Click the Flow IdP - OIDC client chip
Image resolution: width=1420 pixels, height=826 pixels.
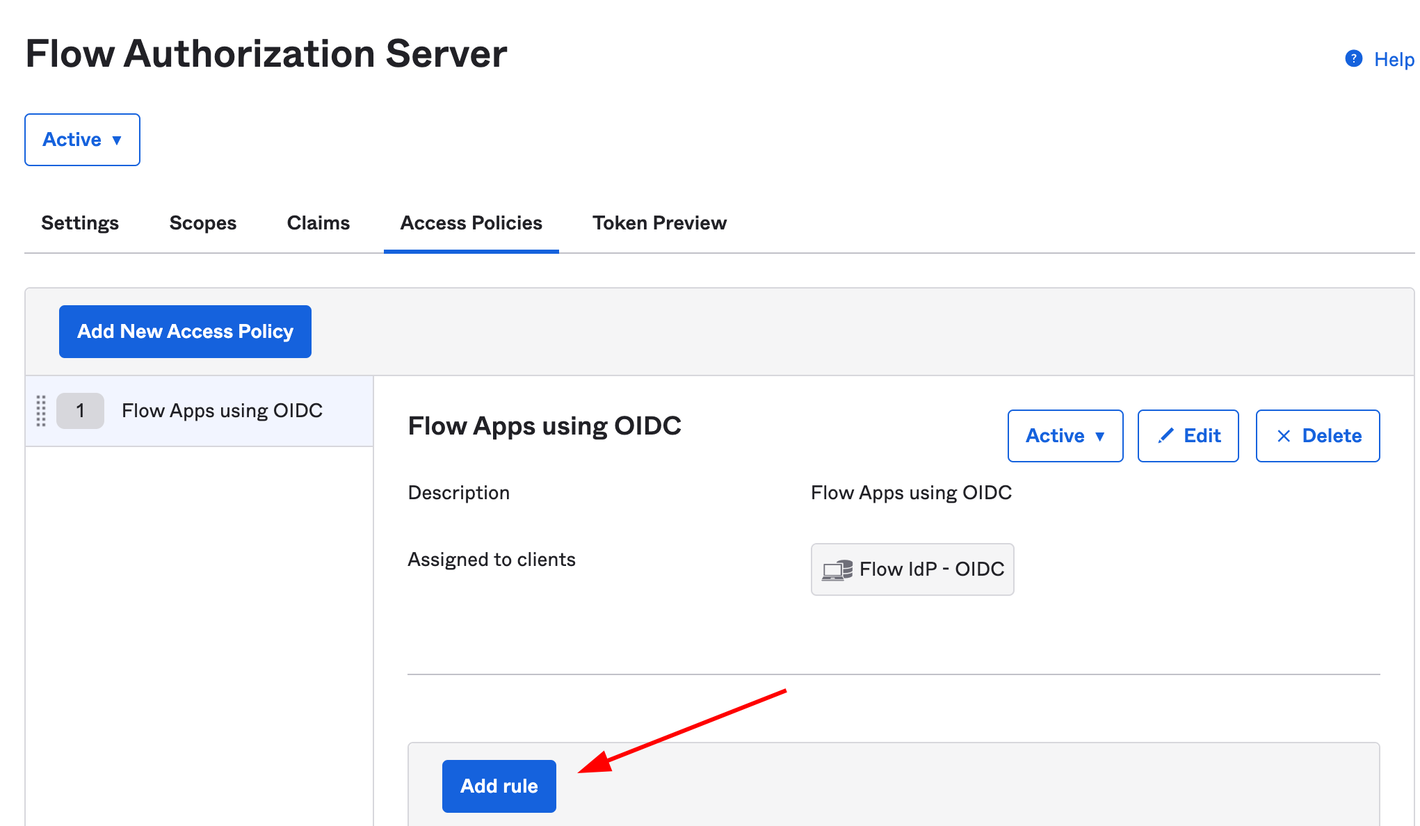point(912,569)
